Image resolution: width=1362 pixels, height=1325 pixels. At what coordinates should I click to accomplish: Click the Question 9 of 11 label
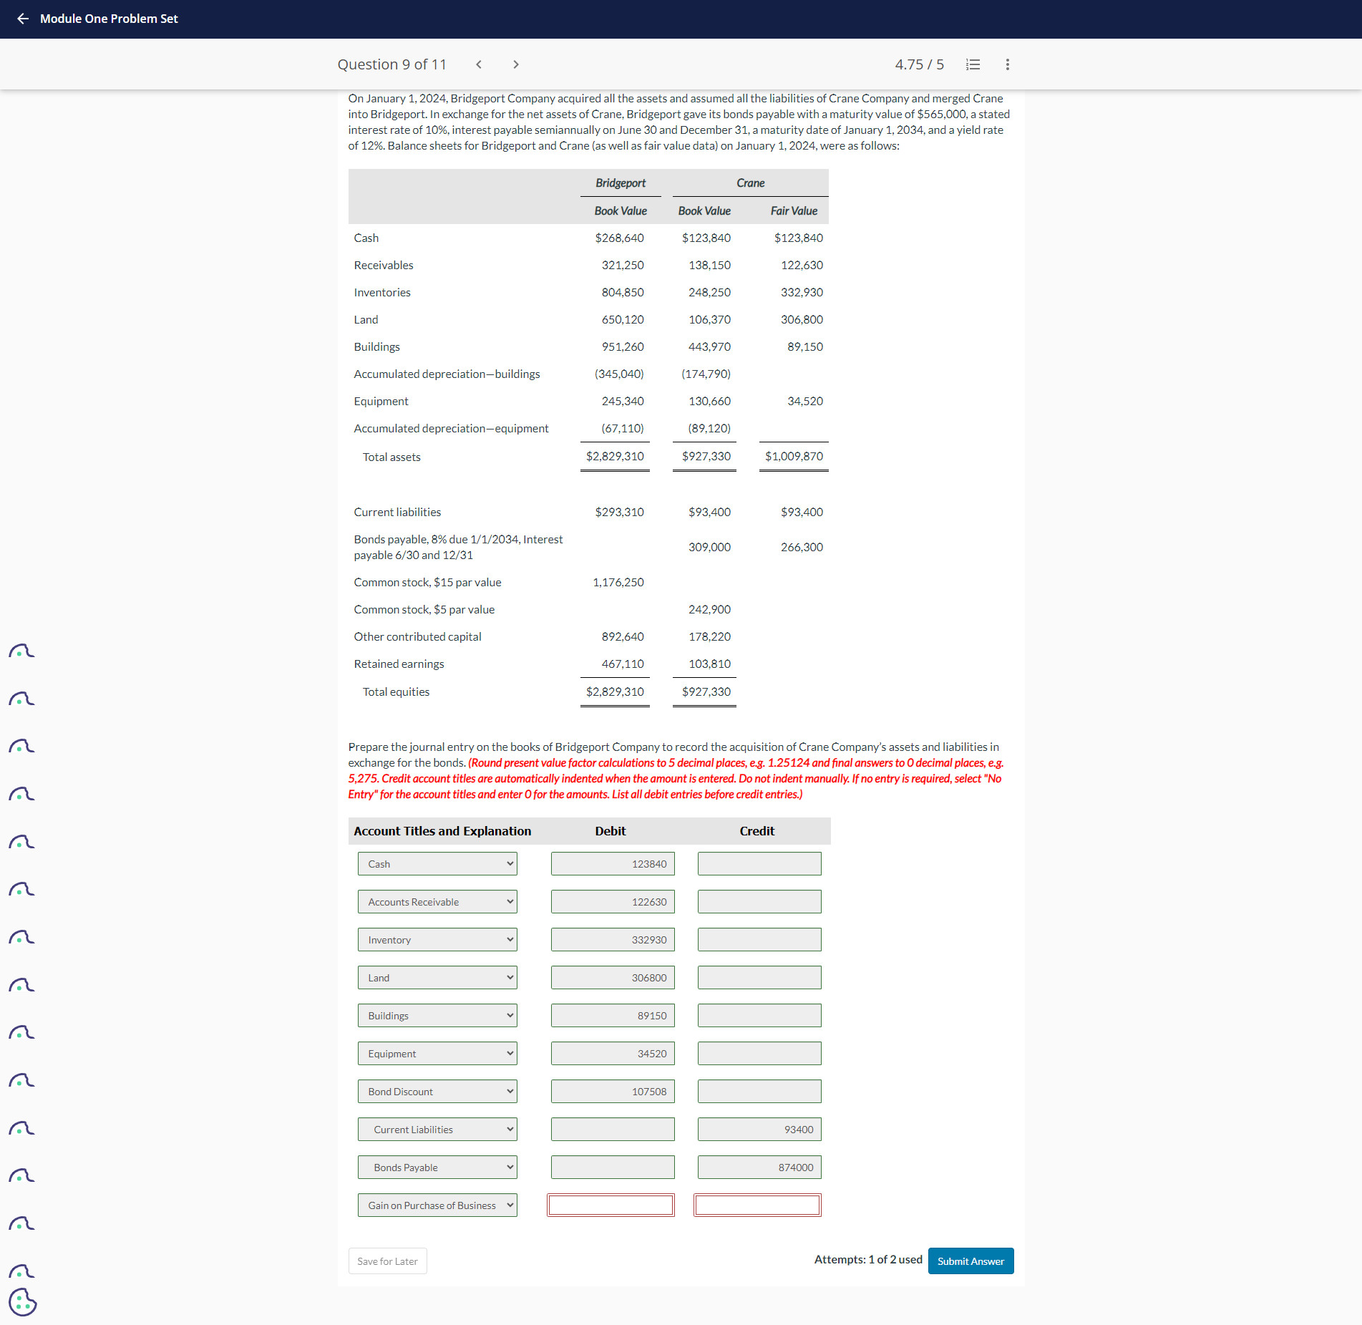coord(391,64)
